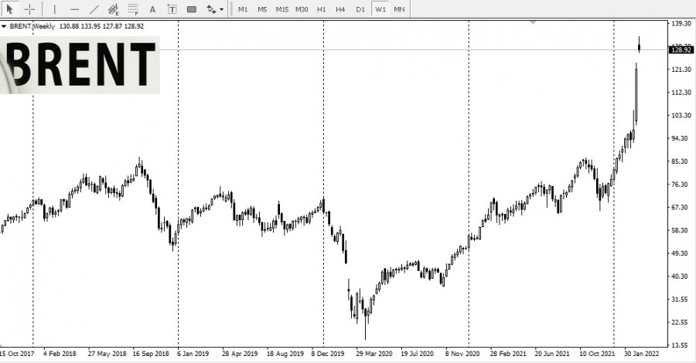Click the '28 Feb 2021' date label

[508, 354]
